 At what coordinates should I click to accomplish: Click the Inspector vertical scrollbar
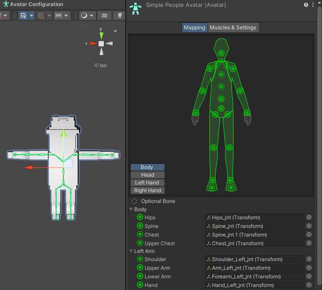319,143
